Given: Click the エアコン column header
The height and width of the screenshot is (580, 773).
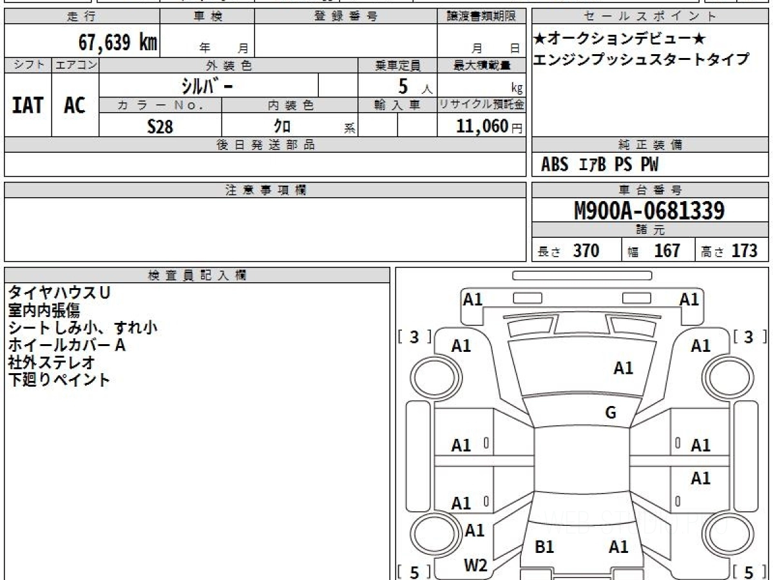Looking at the screenshot, I should click(76, 65).
